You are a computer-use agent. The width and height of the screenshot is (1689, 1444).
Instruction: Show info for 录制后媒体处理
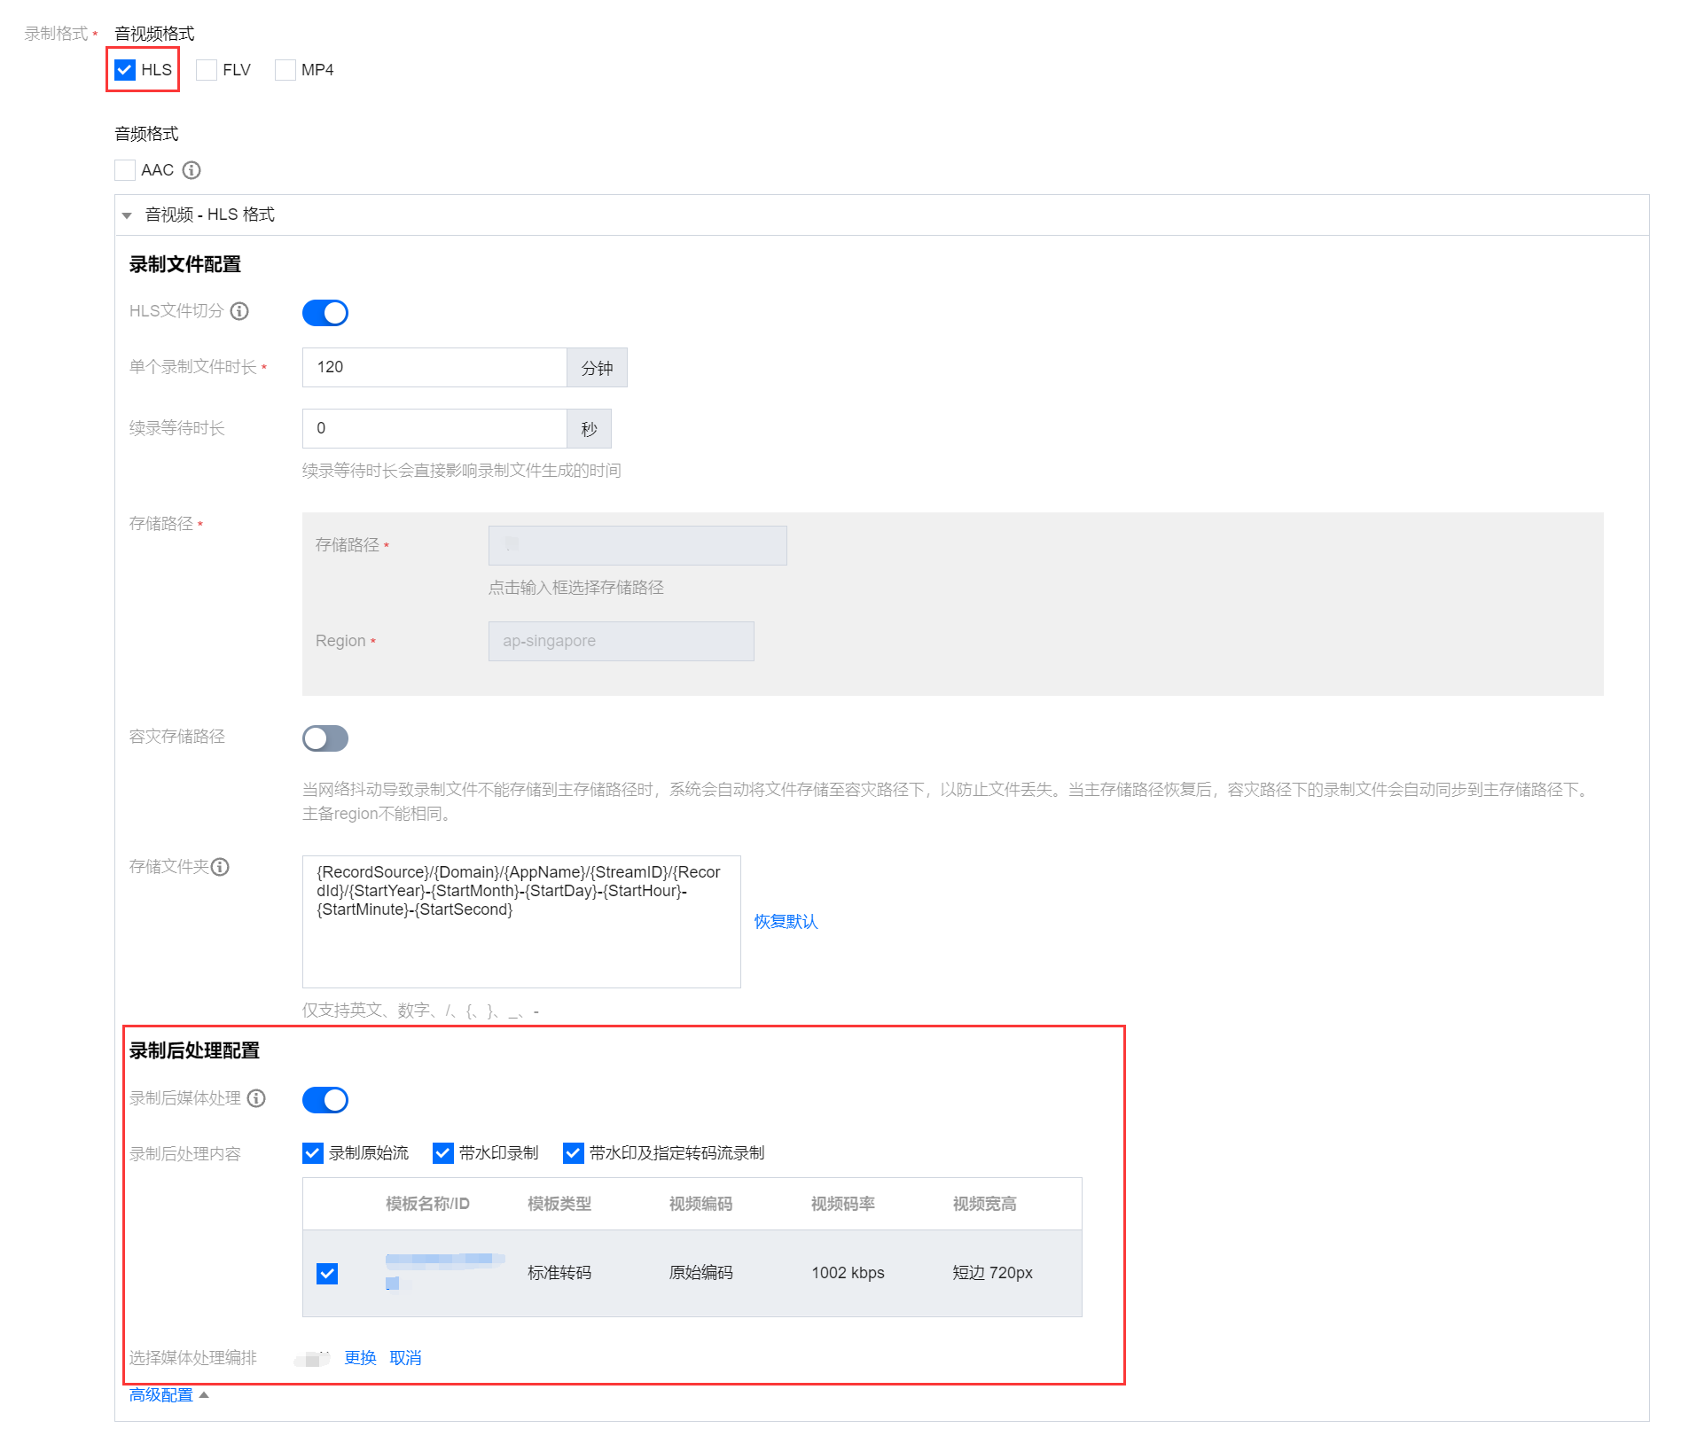(256, 1098)
